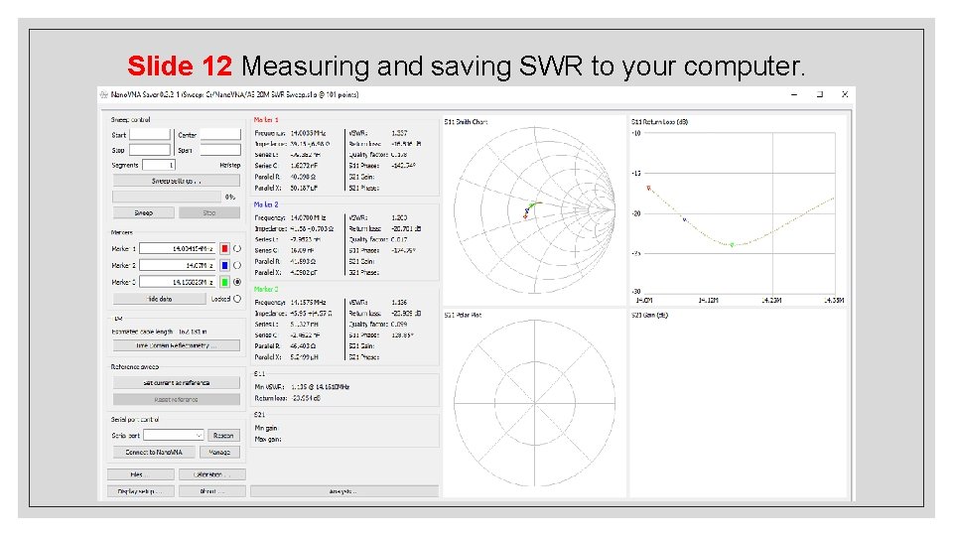The height and width of the screenshot is (536, 953).
Task: Click the Marker 2 heading in readout panel
Action: pos(266,204)
